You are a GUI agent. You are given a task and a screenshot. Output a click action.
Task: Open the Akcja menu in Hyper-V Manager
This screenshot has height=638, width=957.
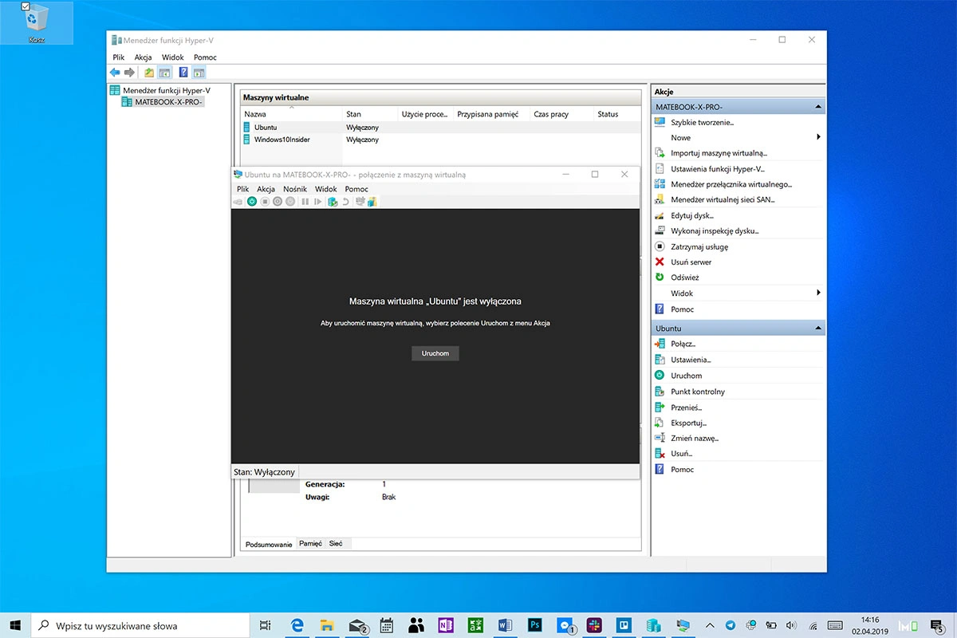pos(144,57)
